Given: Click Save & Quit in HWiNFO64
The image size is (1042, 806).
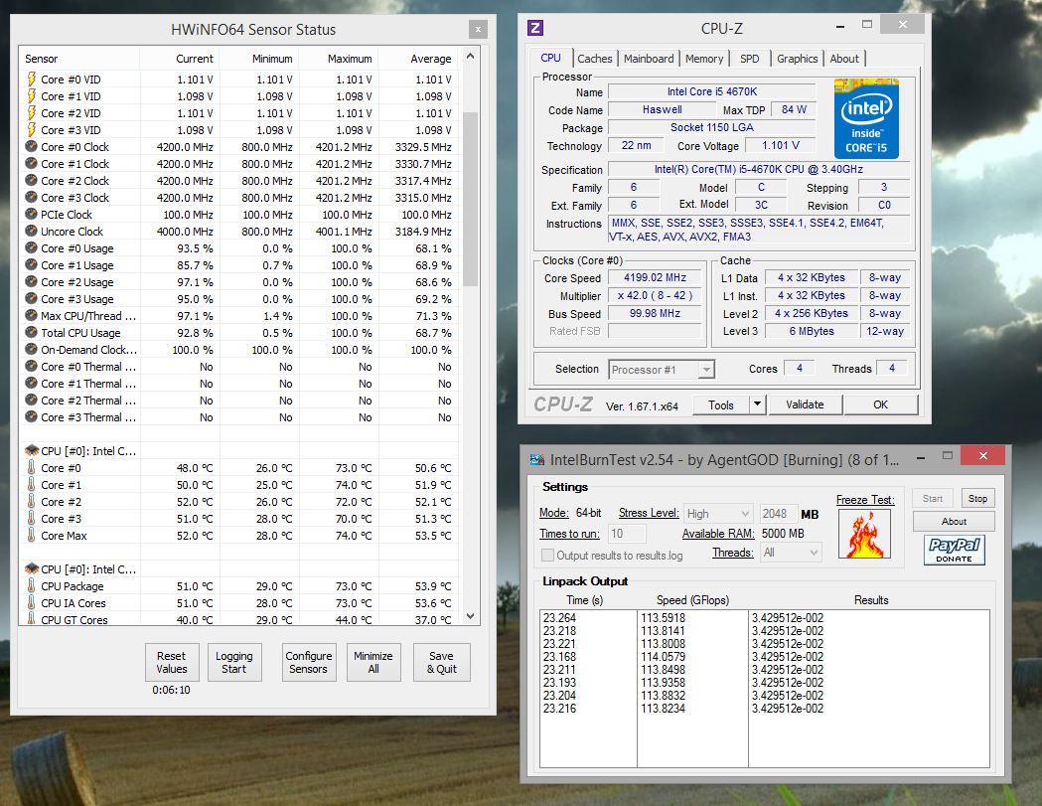Looking at the screenshot, I should pos(441,662).
